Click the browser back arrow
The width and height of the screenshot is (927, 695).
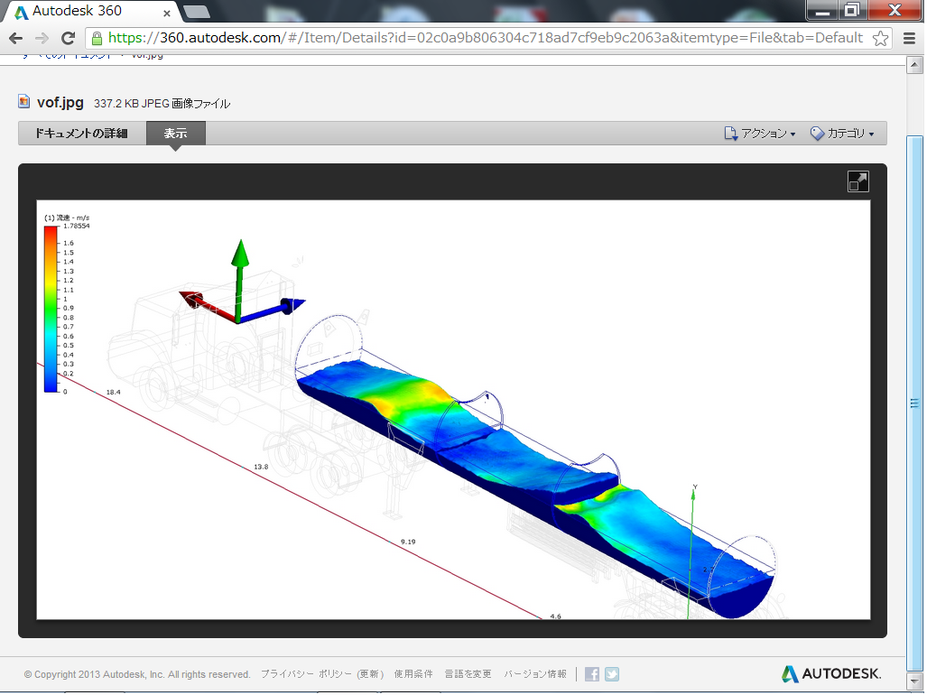(x=15, y=38)
